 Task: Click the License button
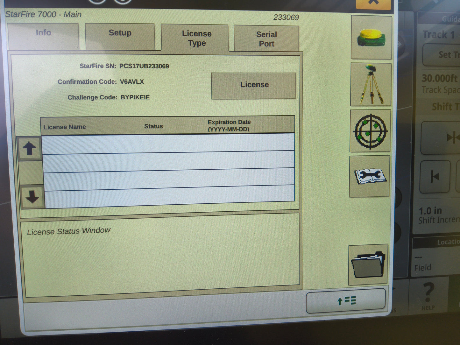coord(254,85)
